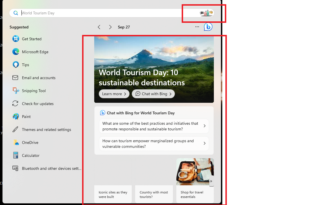Open Check for updates setting
This screenshot has width=325, height=205.
click(x=38, y=104)
